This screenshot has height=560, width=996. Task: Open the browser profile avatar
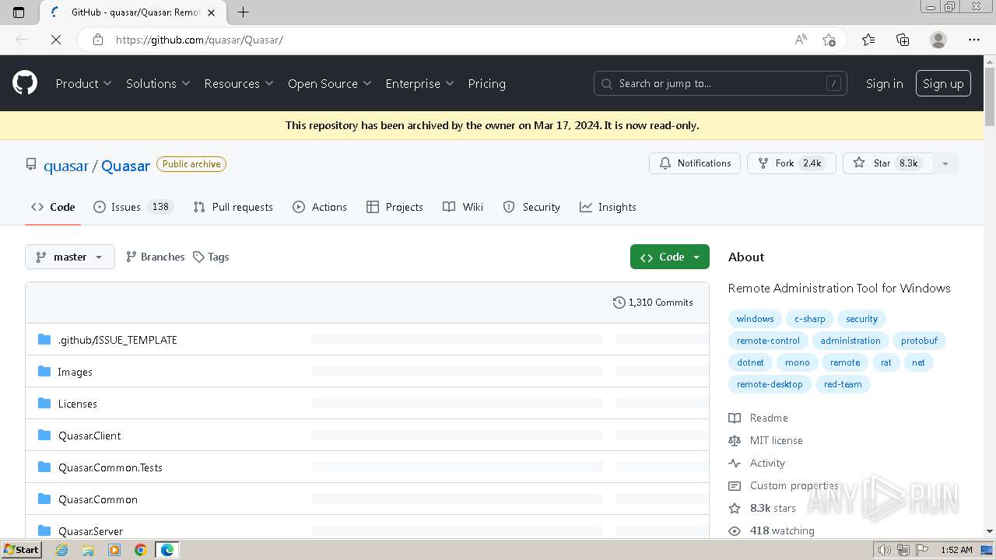pos(938,40)
